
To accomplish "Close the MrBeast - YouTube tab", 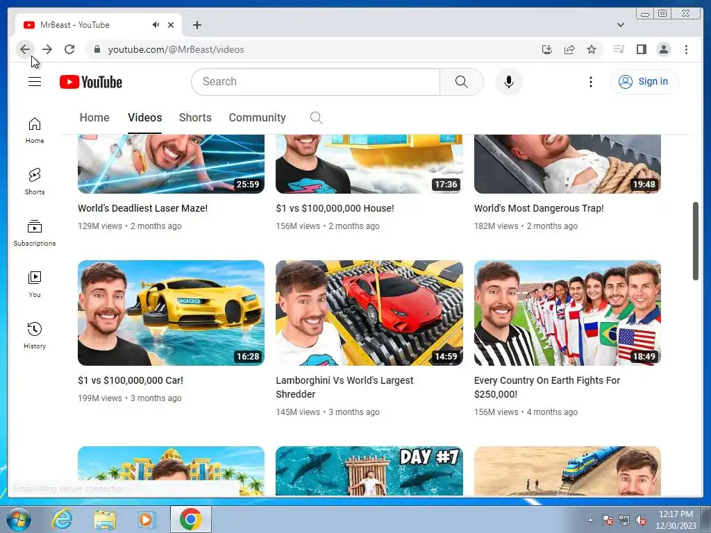I will tap(171, 25).
